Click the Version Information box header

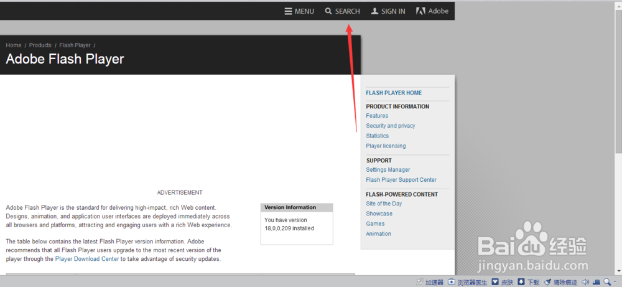pos(297,207)
